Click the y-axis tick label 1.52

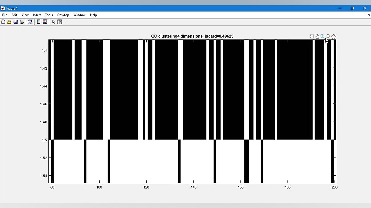tap(43, 158)
